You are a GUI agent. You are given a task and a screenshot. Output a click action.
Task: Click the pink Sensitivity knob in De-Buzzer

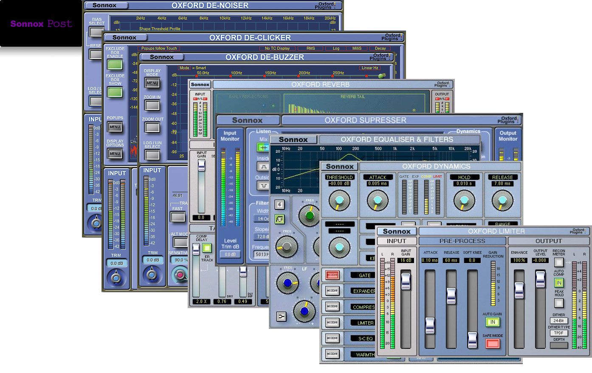click(x=180, y=275)
